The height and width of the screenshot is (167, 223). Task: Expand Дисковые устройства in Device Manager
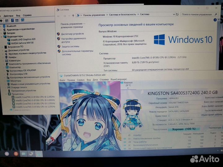tap(2, 50)
